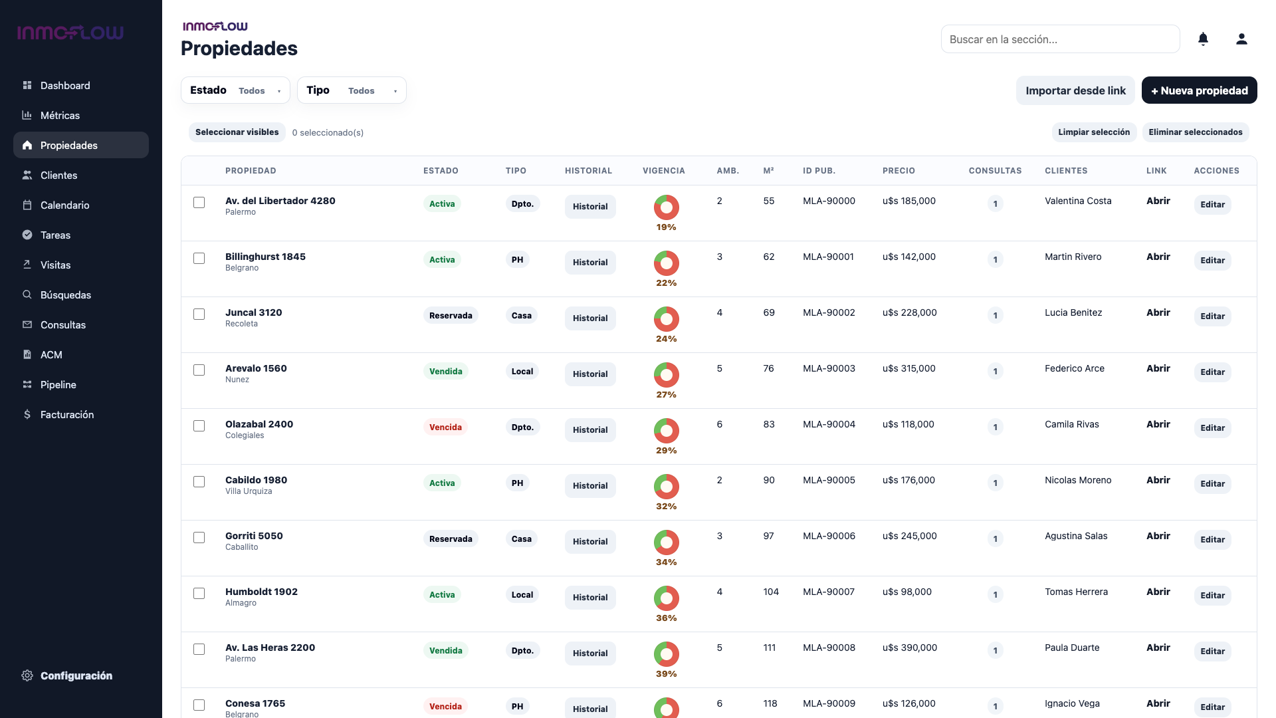Go to Dashboard in sidebar
This screenshot has height=718, width=1276.
81,85
